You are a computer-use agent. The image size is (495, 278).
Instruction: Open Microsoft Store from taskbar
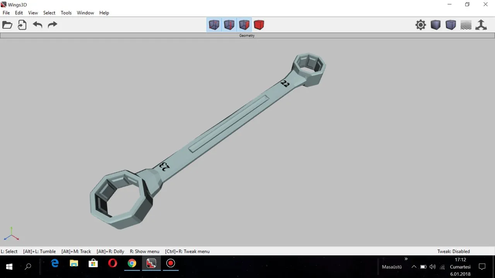(x=93, y=264)
